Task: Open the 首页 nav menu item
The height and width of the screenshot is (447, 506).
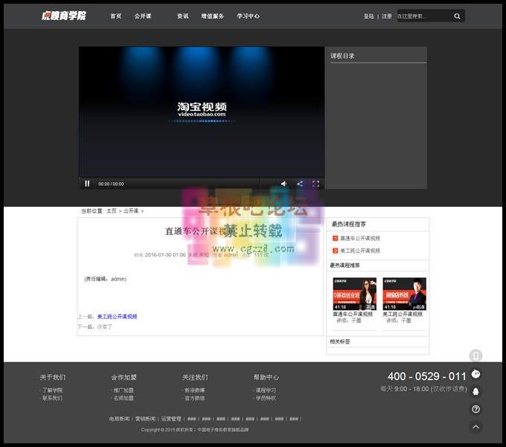Action: [x=116, y=16]
